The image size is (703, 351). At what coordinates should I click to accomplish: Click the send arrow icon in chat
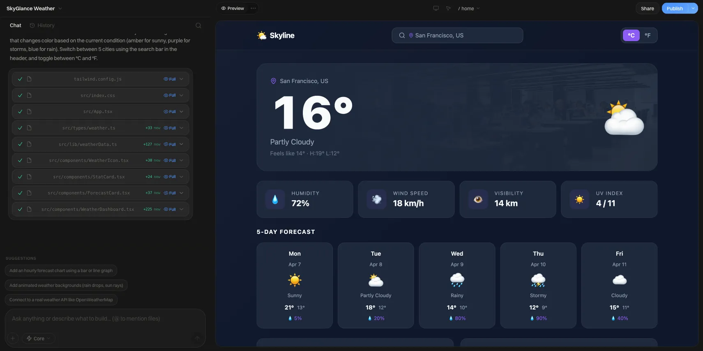197,338
